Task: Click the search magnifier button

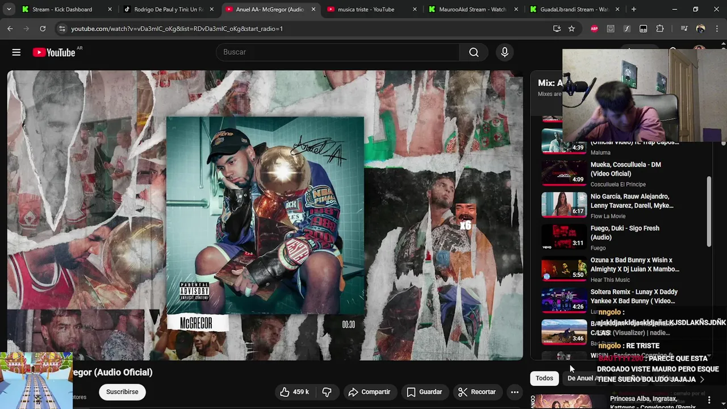Action: 474,52
